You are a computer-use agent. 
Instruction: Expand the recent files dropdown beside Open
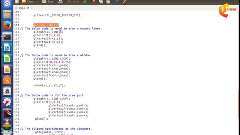pos(38,1)
